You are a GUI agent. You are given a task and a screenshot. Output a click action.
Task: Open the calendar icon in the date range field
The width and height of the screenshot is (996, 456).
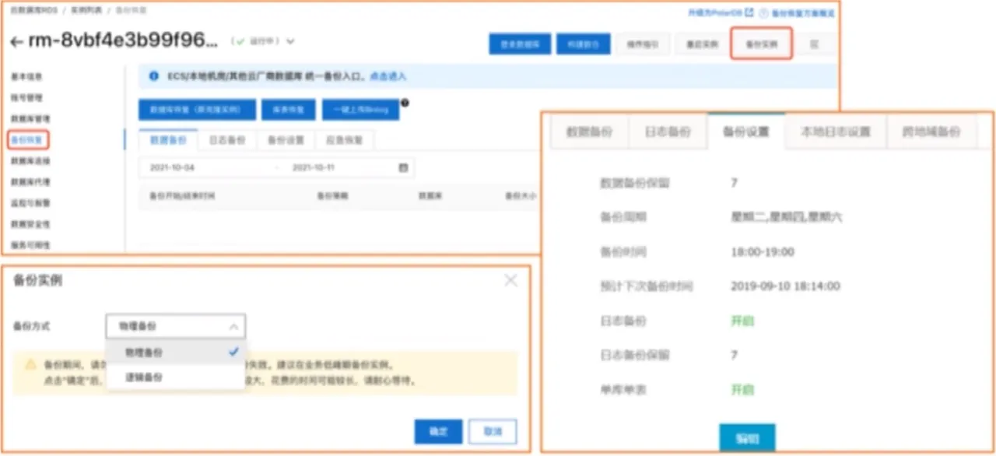click(403, 167)
